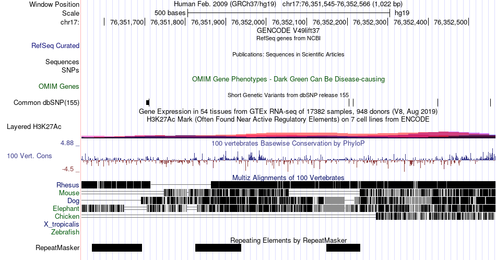
Task: Click the X_tropicalis species label
Action: click(x=62, y=224)
